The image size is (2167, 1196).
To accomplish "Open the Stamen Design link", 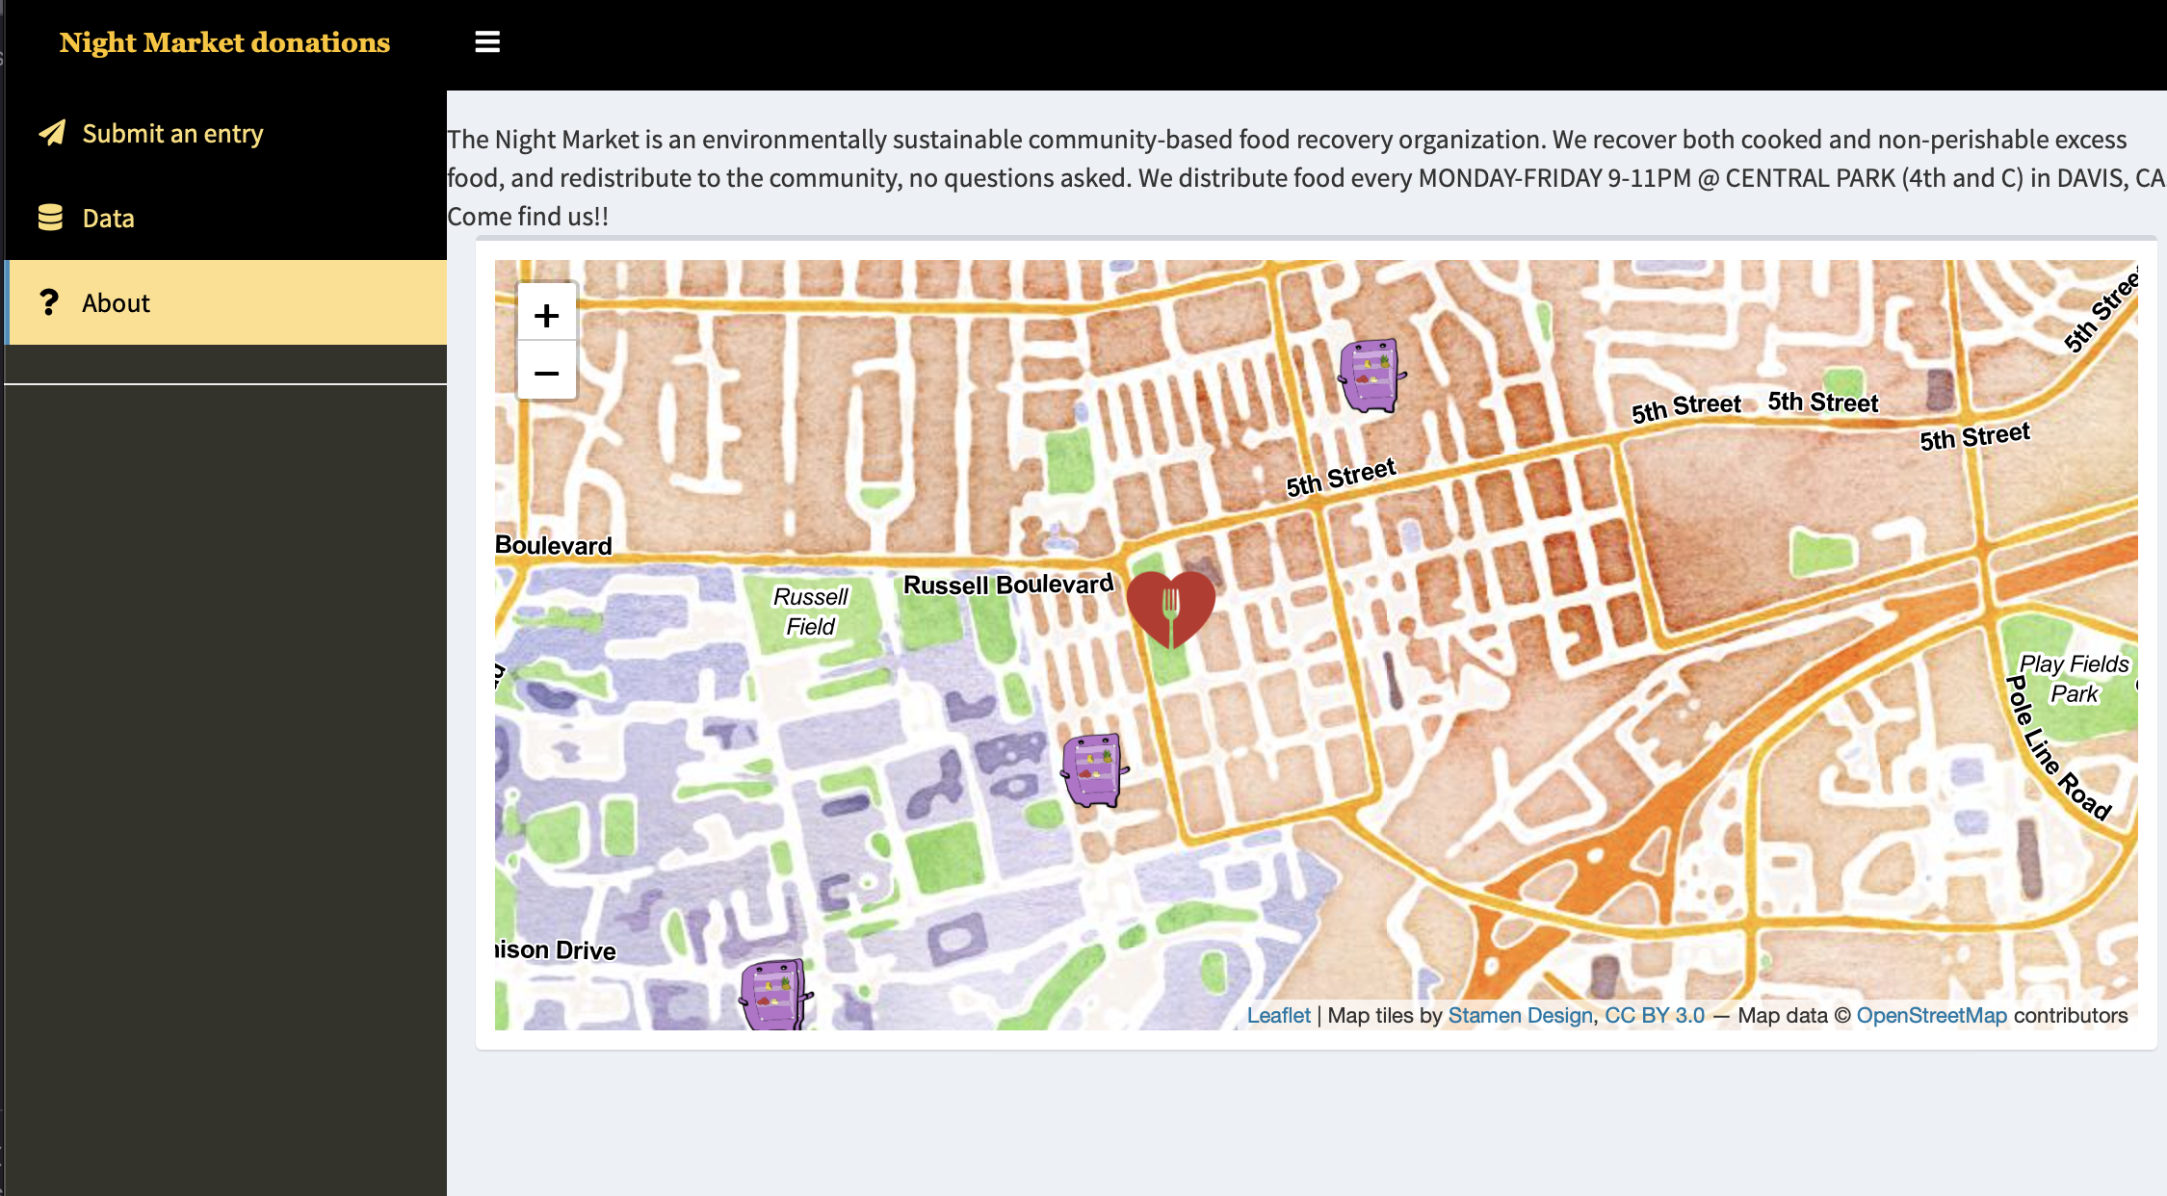I will (1520, 1015).
